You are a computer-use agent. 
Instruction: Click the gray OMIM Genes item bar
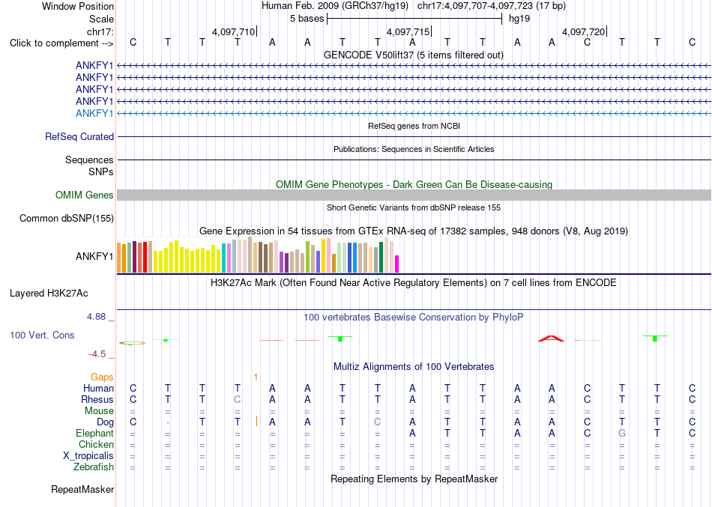point(414,195)
